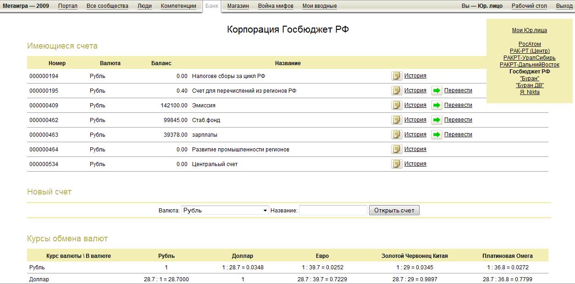Open Компетенции in the top navigation
Image resolution: width=575 pixels, height=284 pixels.
pyautogui.click(x=178, y=6)
